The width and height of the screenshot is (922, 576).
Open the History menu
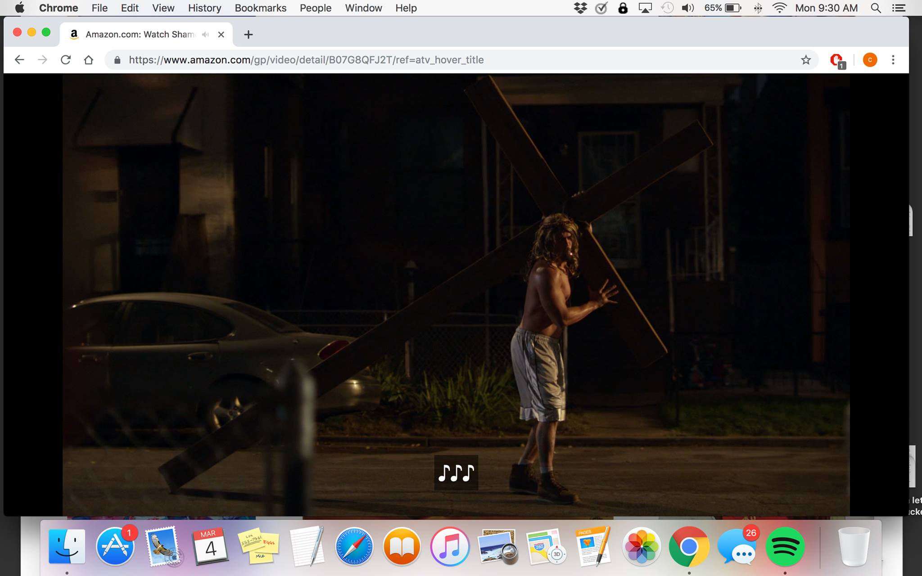tap(204, 8)
